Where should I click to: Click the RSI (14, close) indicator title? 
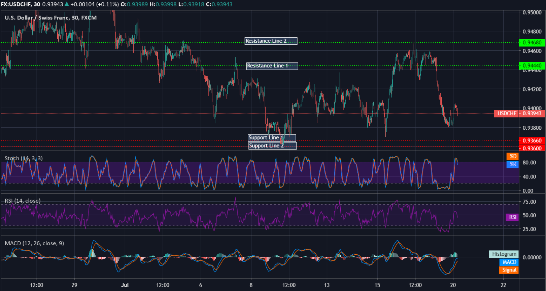click(23, 201)
